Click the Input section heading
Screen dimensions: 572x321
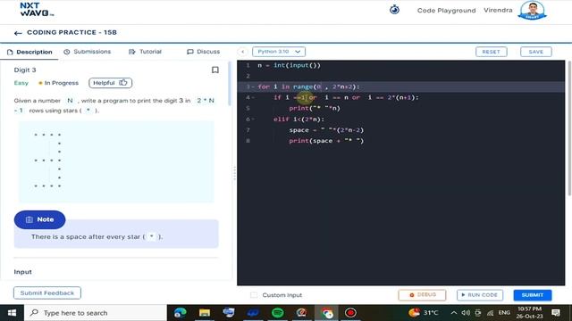[22, 272]
